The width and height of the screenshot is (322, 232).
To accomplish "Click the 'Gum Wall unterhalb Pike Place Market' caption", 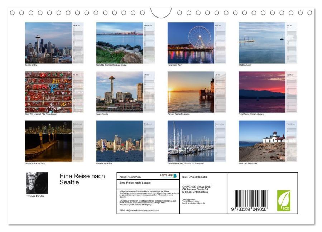I will 41,114.
